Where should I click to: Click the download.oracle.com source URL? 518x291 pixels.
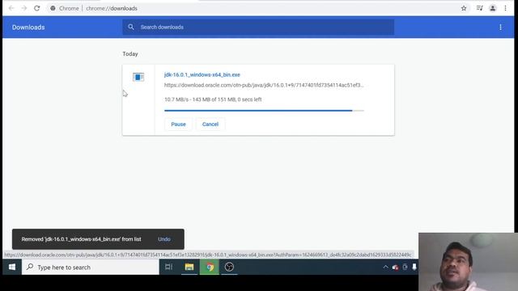click(x=264, y=85)
